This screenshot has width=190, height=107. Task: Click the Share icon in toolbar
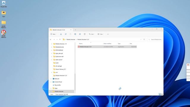point(80,34)
